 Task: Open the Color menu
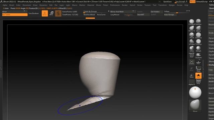coord(18,5)
